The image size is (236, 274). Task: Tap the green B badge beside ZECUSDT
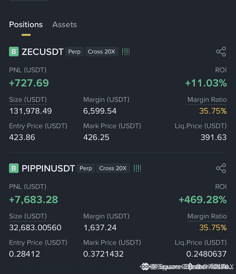[x=14, y=51]
